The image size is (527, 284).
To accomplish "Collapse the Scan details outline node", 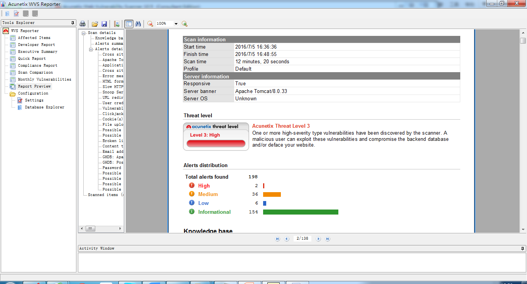I will coord(84,33).
